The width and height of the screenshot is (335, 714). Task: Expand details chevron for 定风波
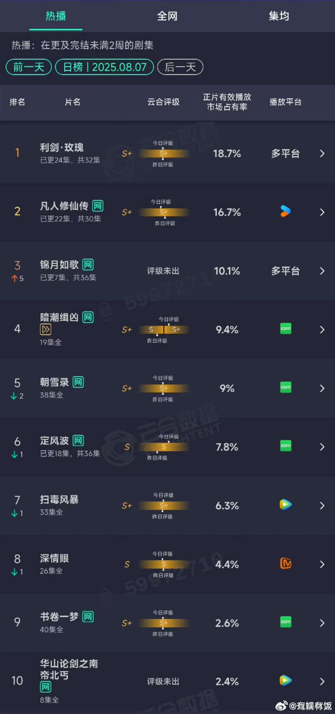point(322,447)
